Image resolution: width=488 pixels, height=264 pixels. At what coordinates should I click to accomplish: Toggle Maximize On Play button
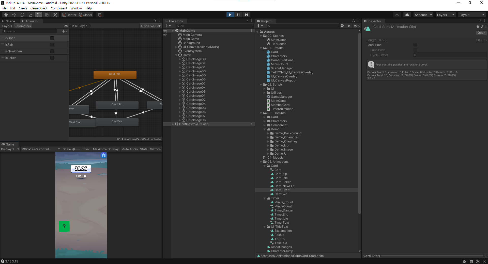[106, 149]
